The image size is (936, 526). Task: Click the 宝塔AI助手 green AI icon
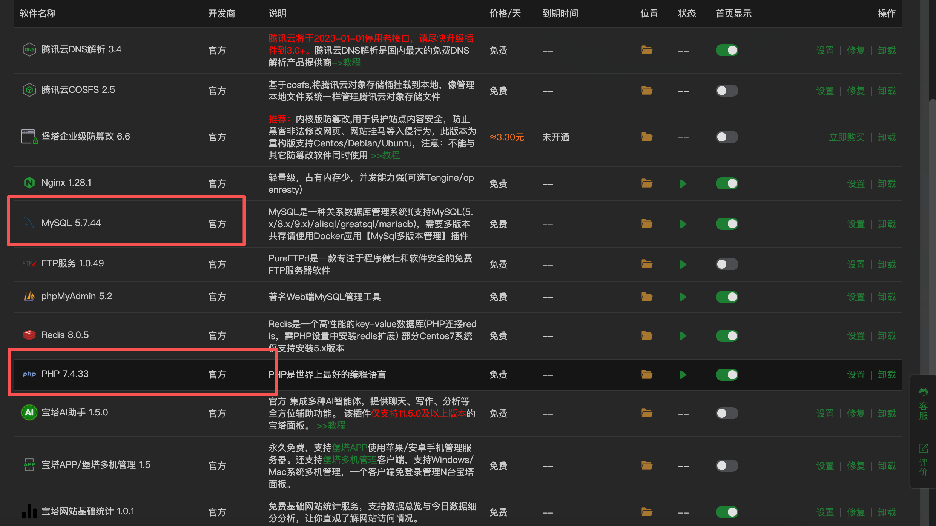click(29, 412)
